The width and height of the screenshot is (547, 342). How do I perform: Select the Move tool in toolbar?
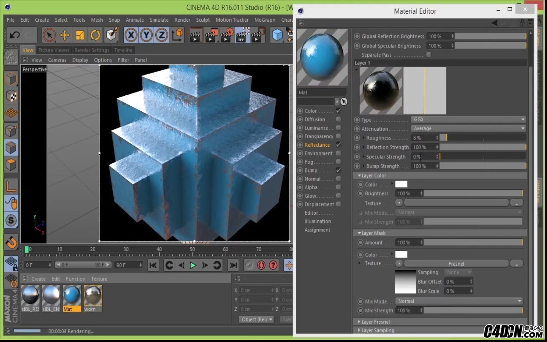pyautogui.click(x=65, y=35)
